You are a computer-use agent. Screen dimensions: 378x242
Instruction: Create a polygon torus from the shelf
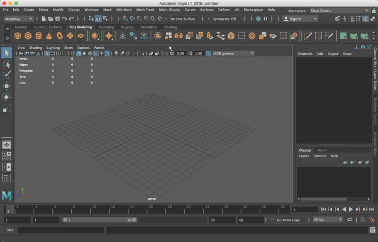point(60,36)
